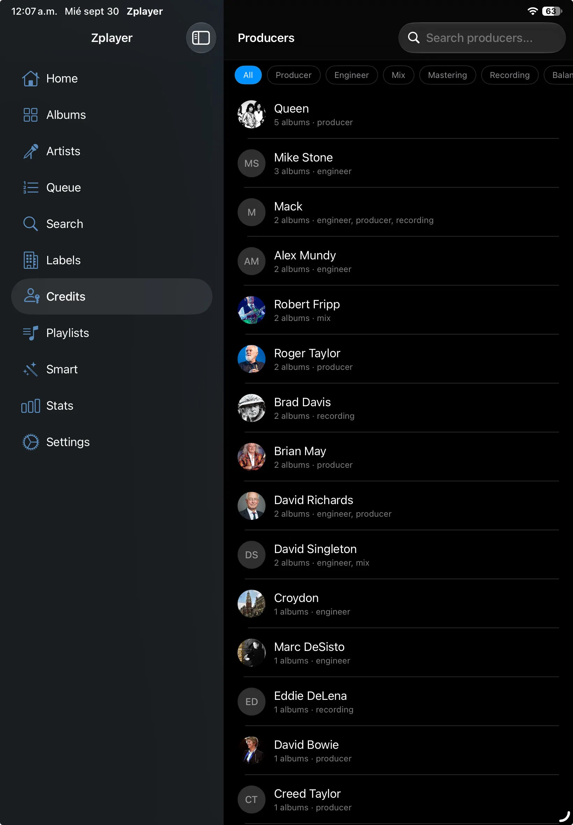Image resolution: width=573 pixels, height=825 pixels.
Task: Toggle the sidebar panel button
Action: point(201,38)
